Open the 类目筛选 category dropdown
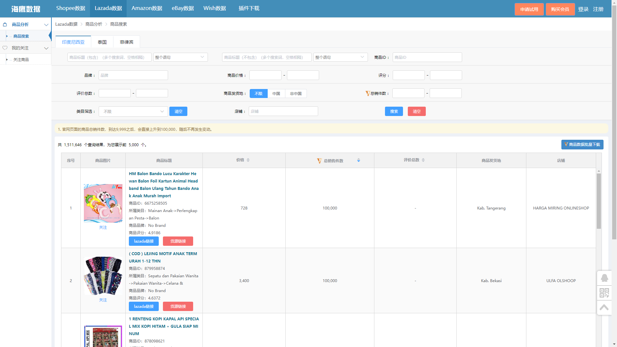Screen dimensions: 617x347 click(133, 111)
